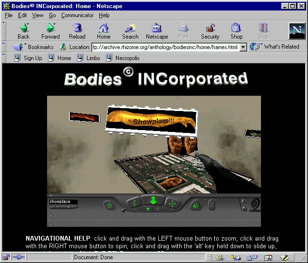Screen dimensions: 308x263
Task: Open My Netscape from the toolbar
Action: click(x=157, y=31)
